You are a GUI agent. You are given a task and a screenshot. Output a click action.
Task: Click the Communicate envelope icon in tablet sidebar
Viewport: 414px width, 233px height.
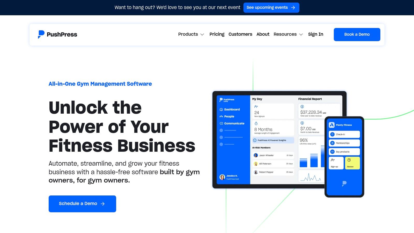221,123
